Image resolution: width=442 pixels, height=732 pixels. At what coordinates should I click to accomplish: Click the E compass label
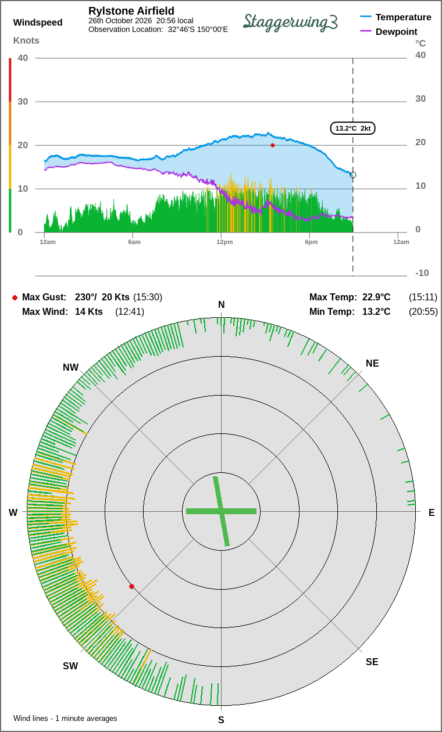pos(432,512)
